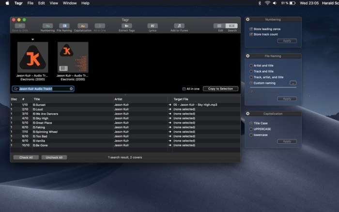Open the Edit menu

42,3
